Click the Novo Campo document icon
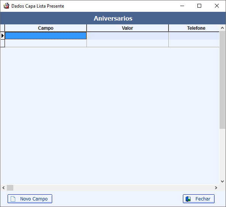Viewport: 226px width, 207px height. (13, 199)
